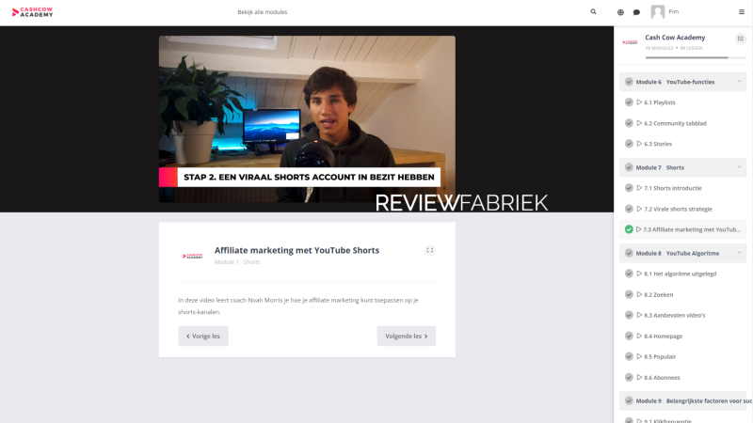Select Module 7 Shorts header
The width and height of the screenshot is (753, 423).
pyautogui.click(x=683, y=167)
